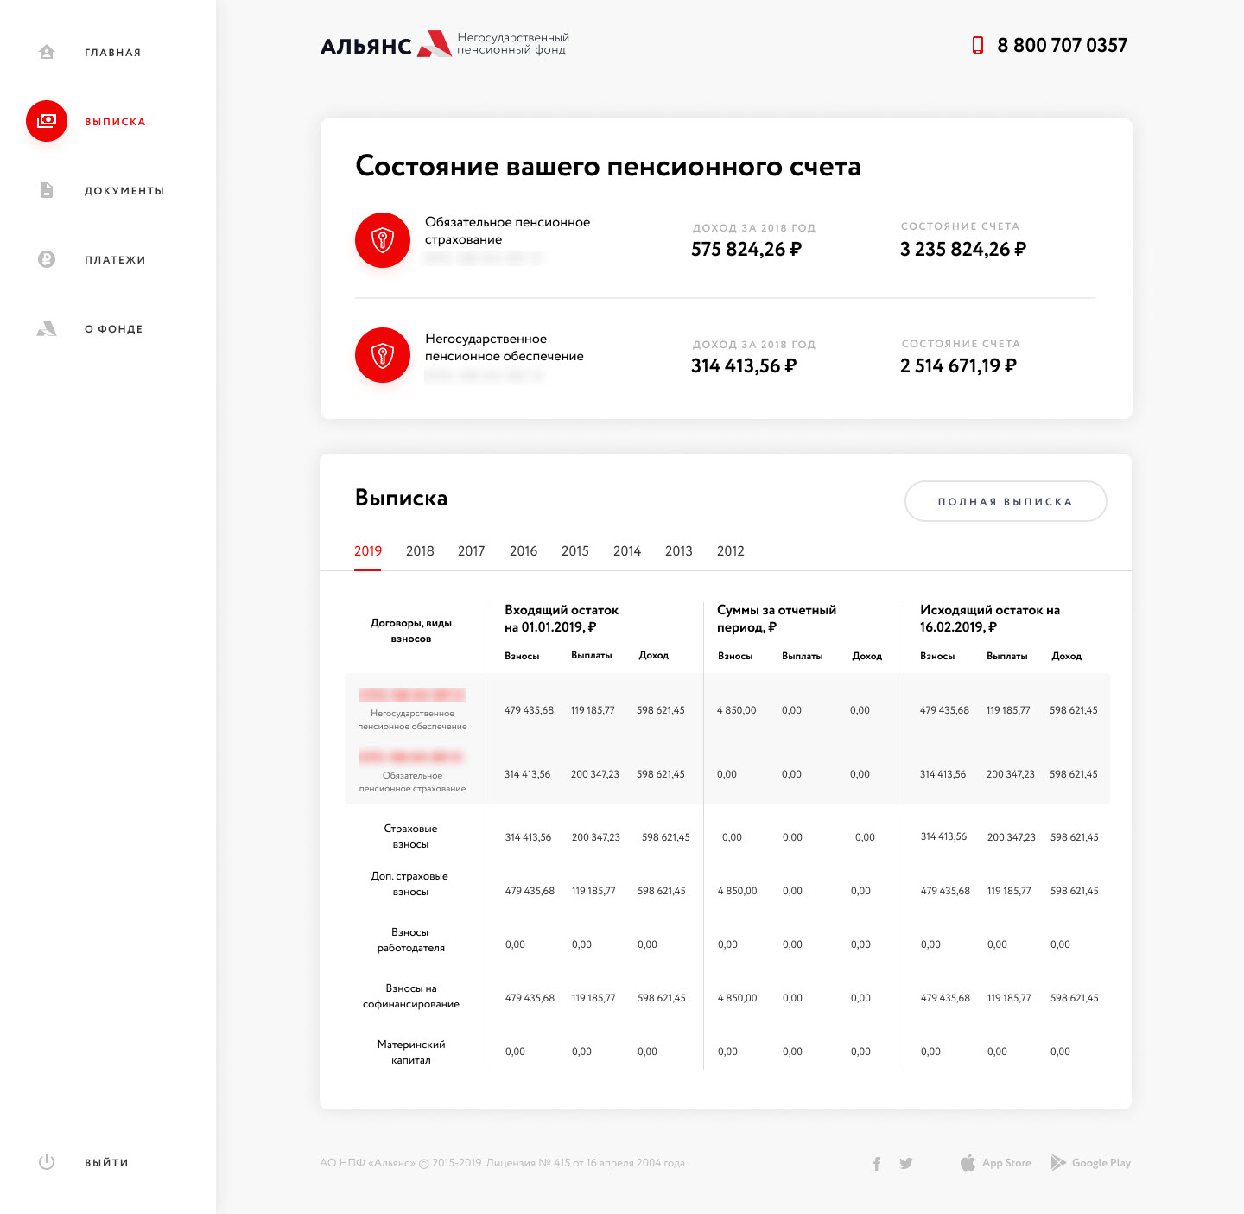
Task: Choose the 2013 year tab
Action: click(679, 551)
